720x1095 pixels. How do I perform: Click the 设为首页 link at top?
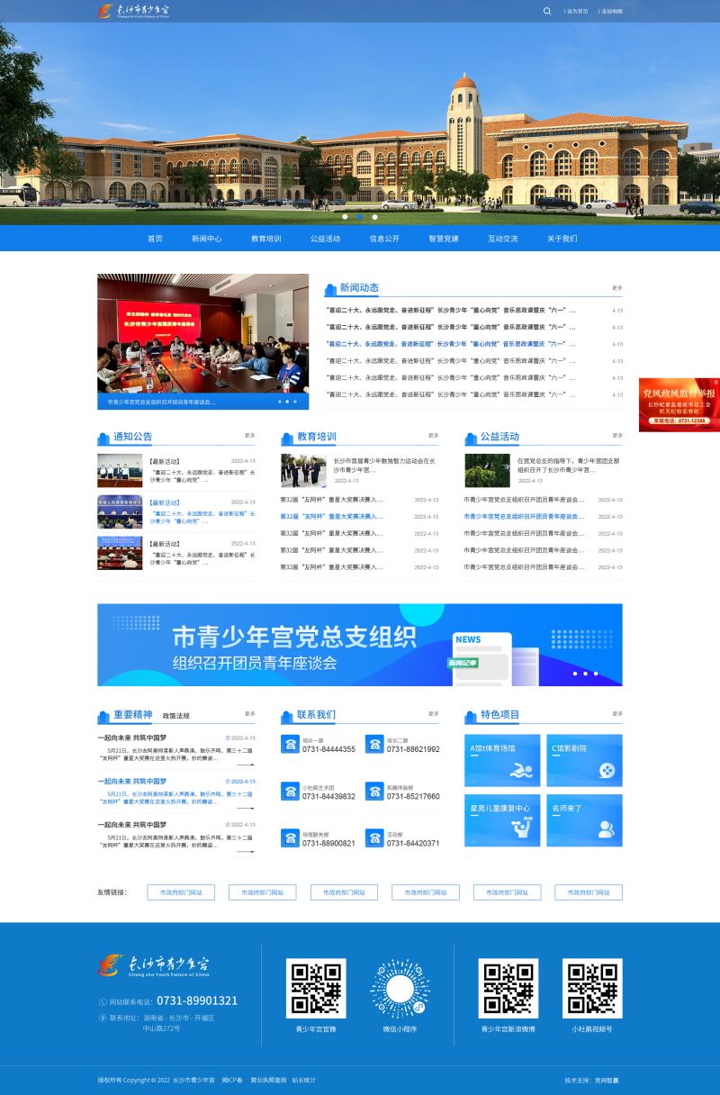[577, 12]
